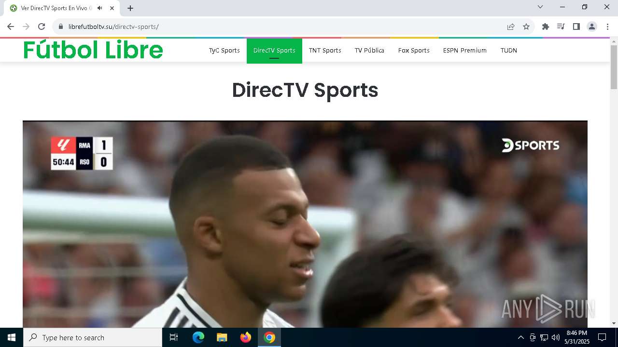This screenshot has height=347, width=618.
Task: Open Chrome three-dot menu
Action: pos(607,27)
